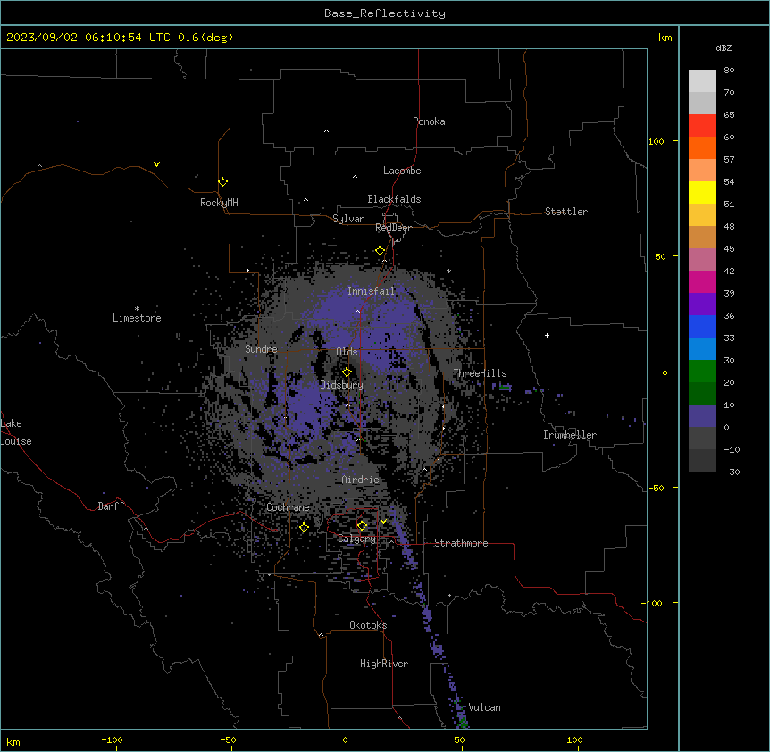Select the Cochrane label
This screenshot has height=752, width=770.
point(288,507)
